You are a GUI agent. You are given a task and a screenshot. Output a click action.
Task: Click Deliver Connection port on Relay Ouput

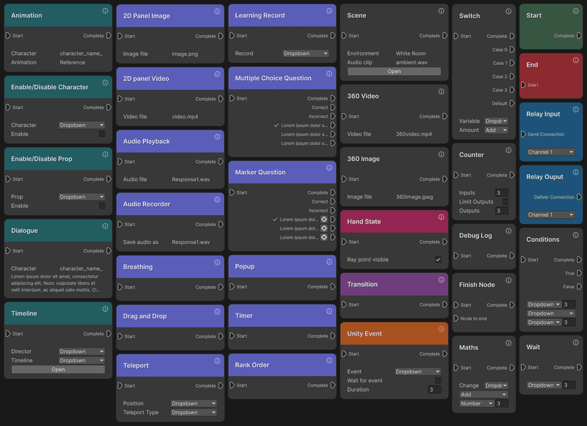[579, 197]
